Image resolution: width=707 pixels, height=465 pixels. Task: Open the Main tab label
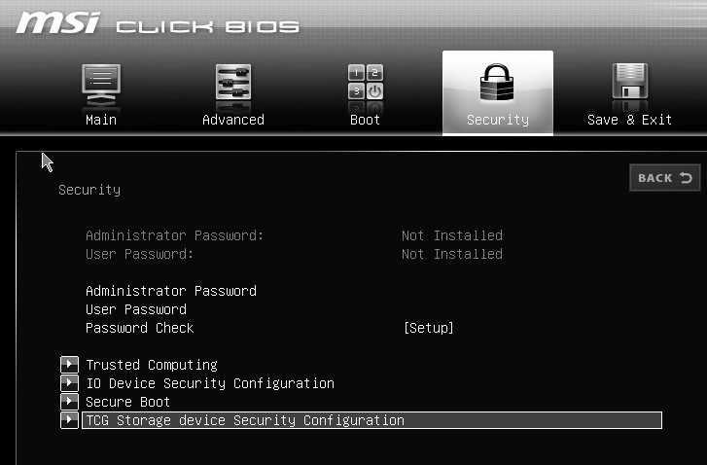pyautogui.click(x=101, y=120)
